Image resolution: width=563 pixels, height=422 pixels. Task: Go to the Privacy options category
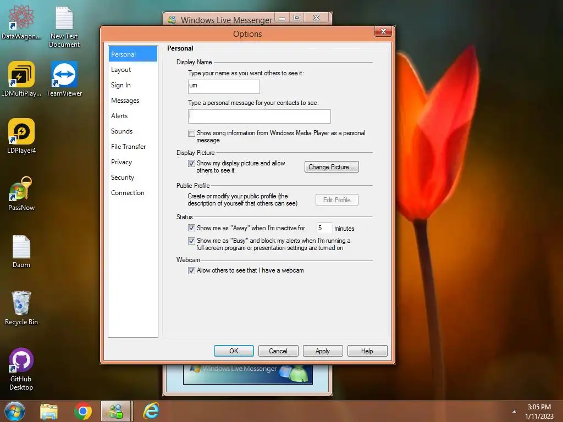coord(133,162)
